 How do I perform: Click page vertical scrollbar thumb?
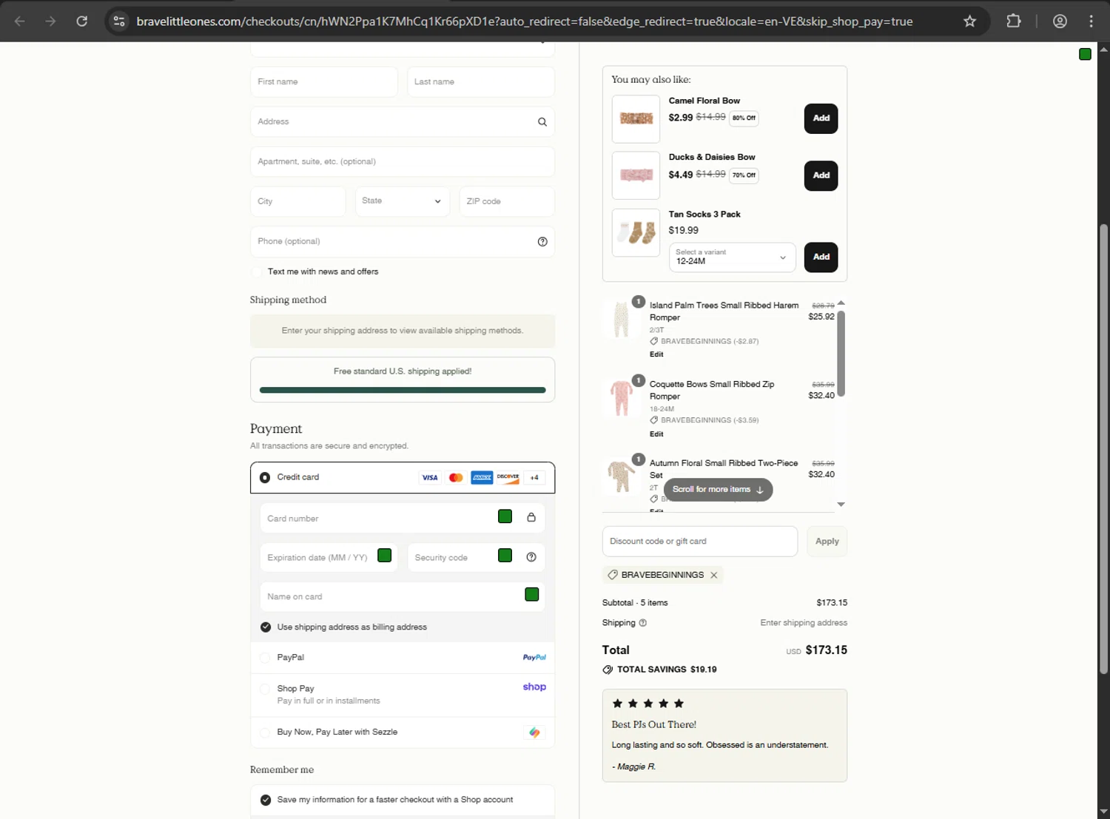[1103, 448]
